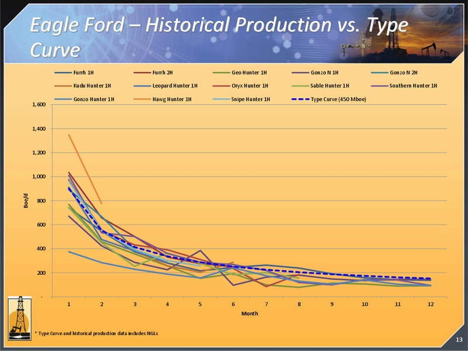Viewport: 468px width, 351px height.
Task: Click the 800 y-axis label
Action: tap(42, 201)
